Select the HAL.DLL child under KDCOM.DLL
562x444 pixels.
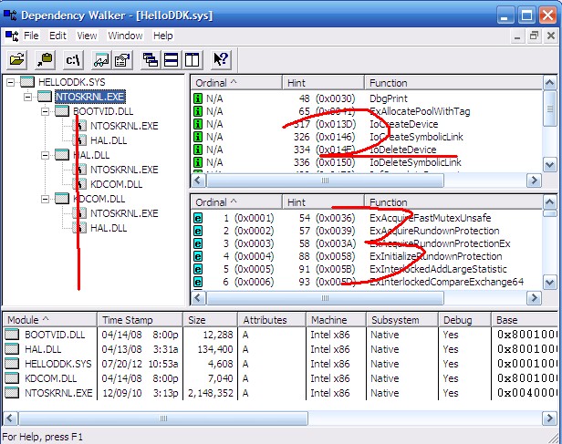109,228
